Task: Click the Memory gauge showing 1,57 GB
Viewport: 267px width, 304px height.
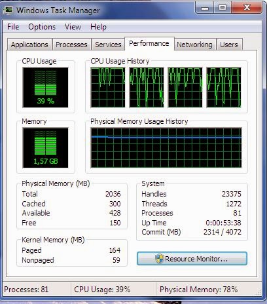Action: click(x=45, y=148)
